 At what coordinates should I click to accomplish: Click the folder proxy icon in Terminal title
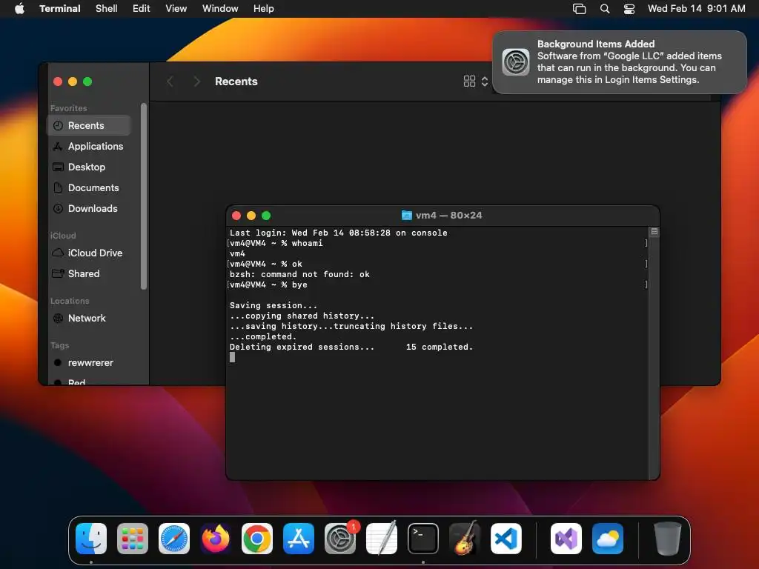tap(407, 216)
